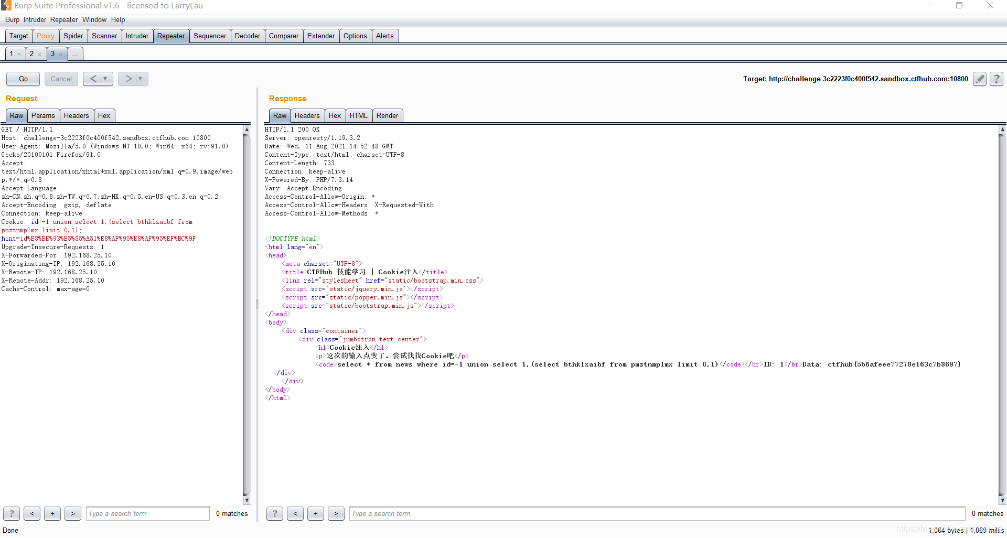Screen dimensions: 1007x538
Task: Select the request Hex tab
Action: pos(104,115)
